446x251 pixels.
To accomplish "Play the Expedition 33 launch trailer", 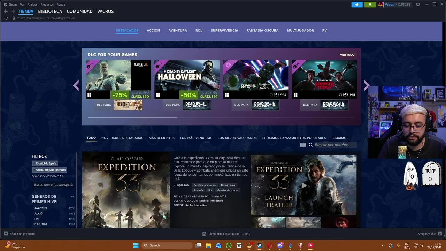I will coord(304,185).
